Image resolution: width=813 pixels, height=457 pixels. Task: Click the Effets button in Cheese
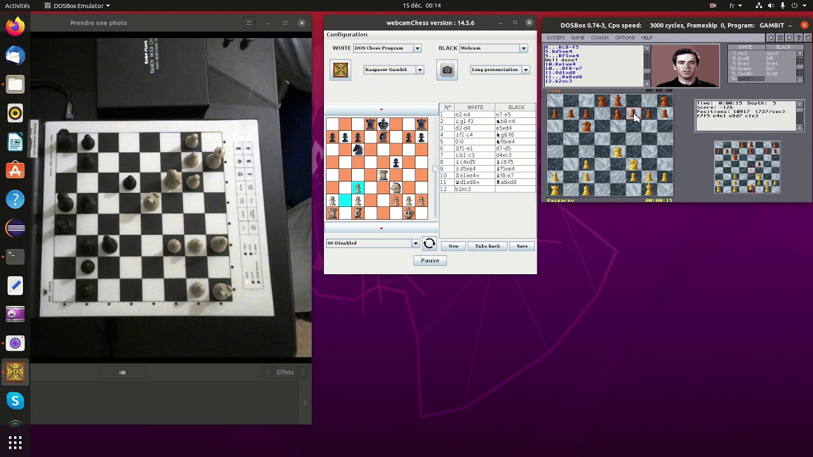(x=285, y=373)
